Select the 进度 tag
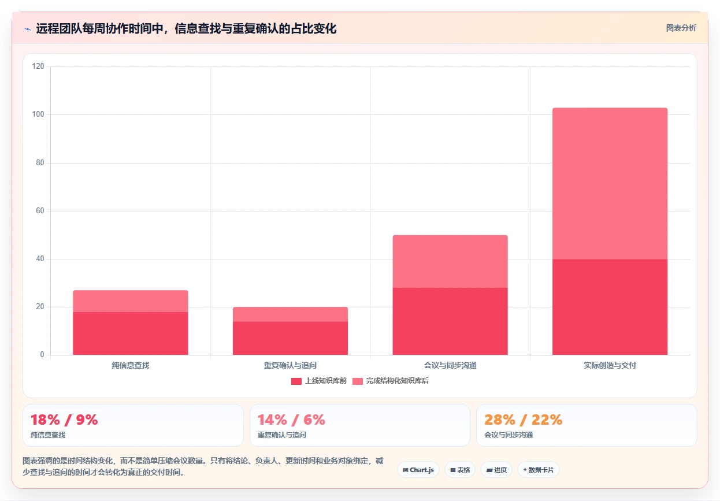Viewport: 720px width, 501px height. (x=496, y=470)
